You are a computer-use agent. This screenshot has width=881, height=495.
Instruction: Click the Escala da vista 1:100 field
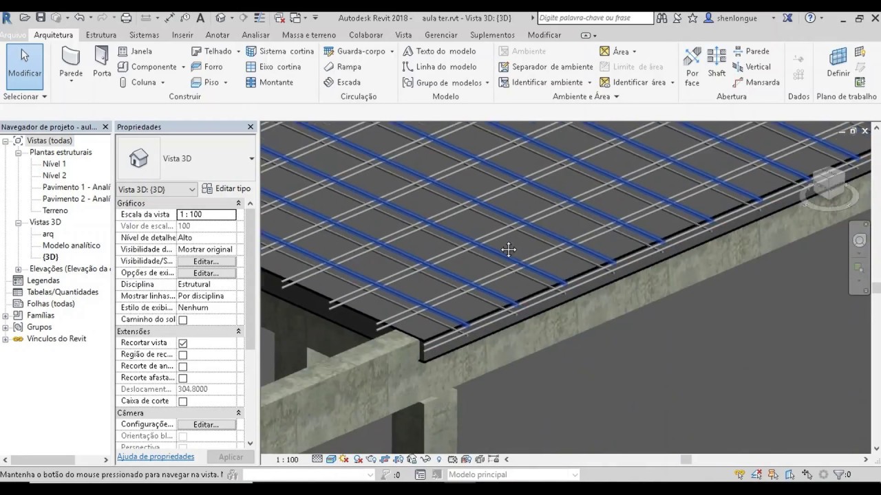tap(206, 214)
